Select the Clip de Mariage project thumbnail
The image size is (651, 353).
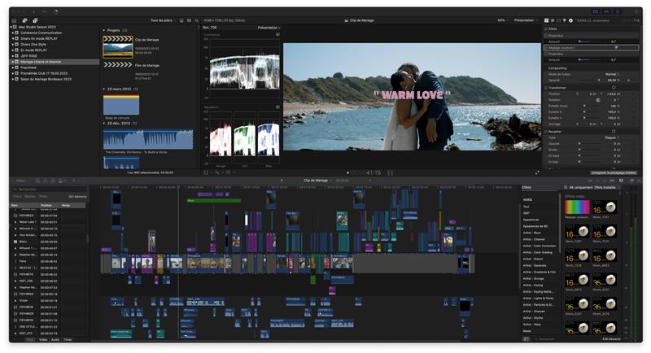118,47
